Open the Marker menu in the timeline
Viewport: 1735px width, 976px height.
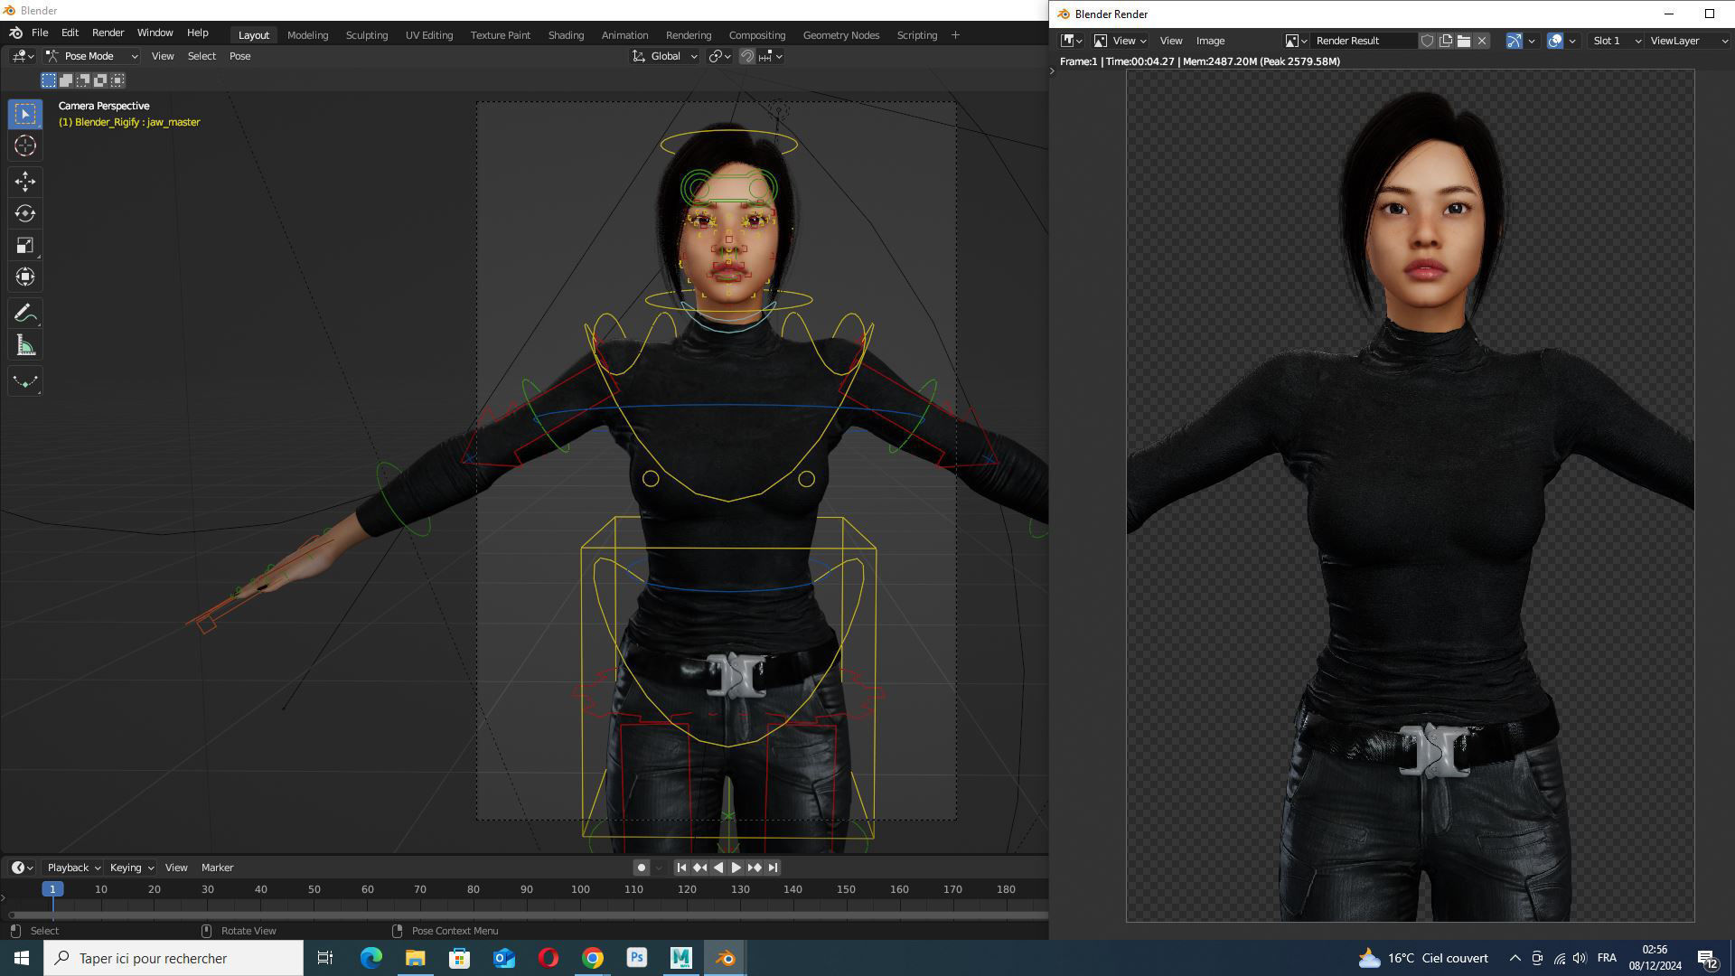[217, 868]
